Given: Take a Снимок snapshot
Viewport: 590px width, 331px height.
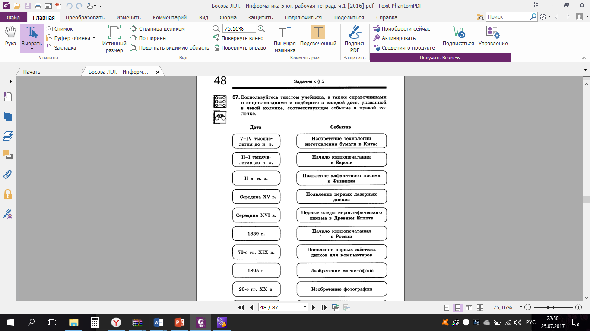Looking at the screenshot, I should (x=59, y=28).
